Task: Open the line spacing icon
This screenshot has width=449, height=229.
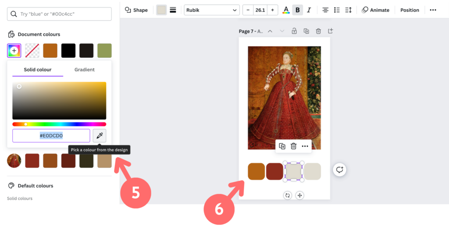Action: [349, 10]
